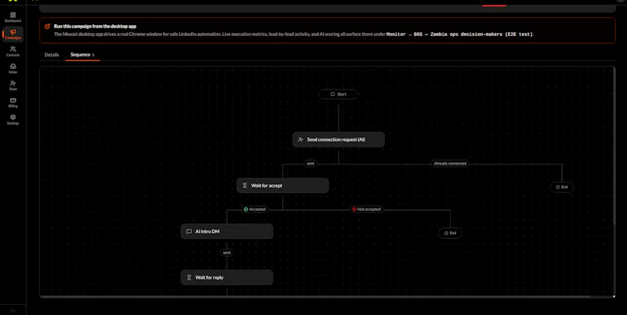
Task: Click the 'sent' label below Send connection request
Action: pos(310,164)
